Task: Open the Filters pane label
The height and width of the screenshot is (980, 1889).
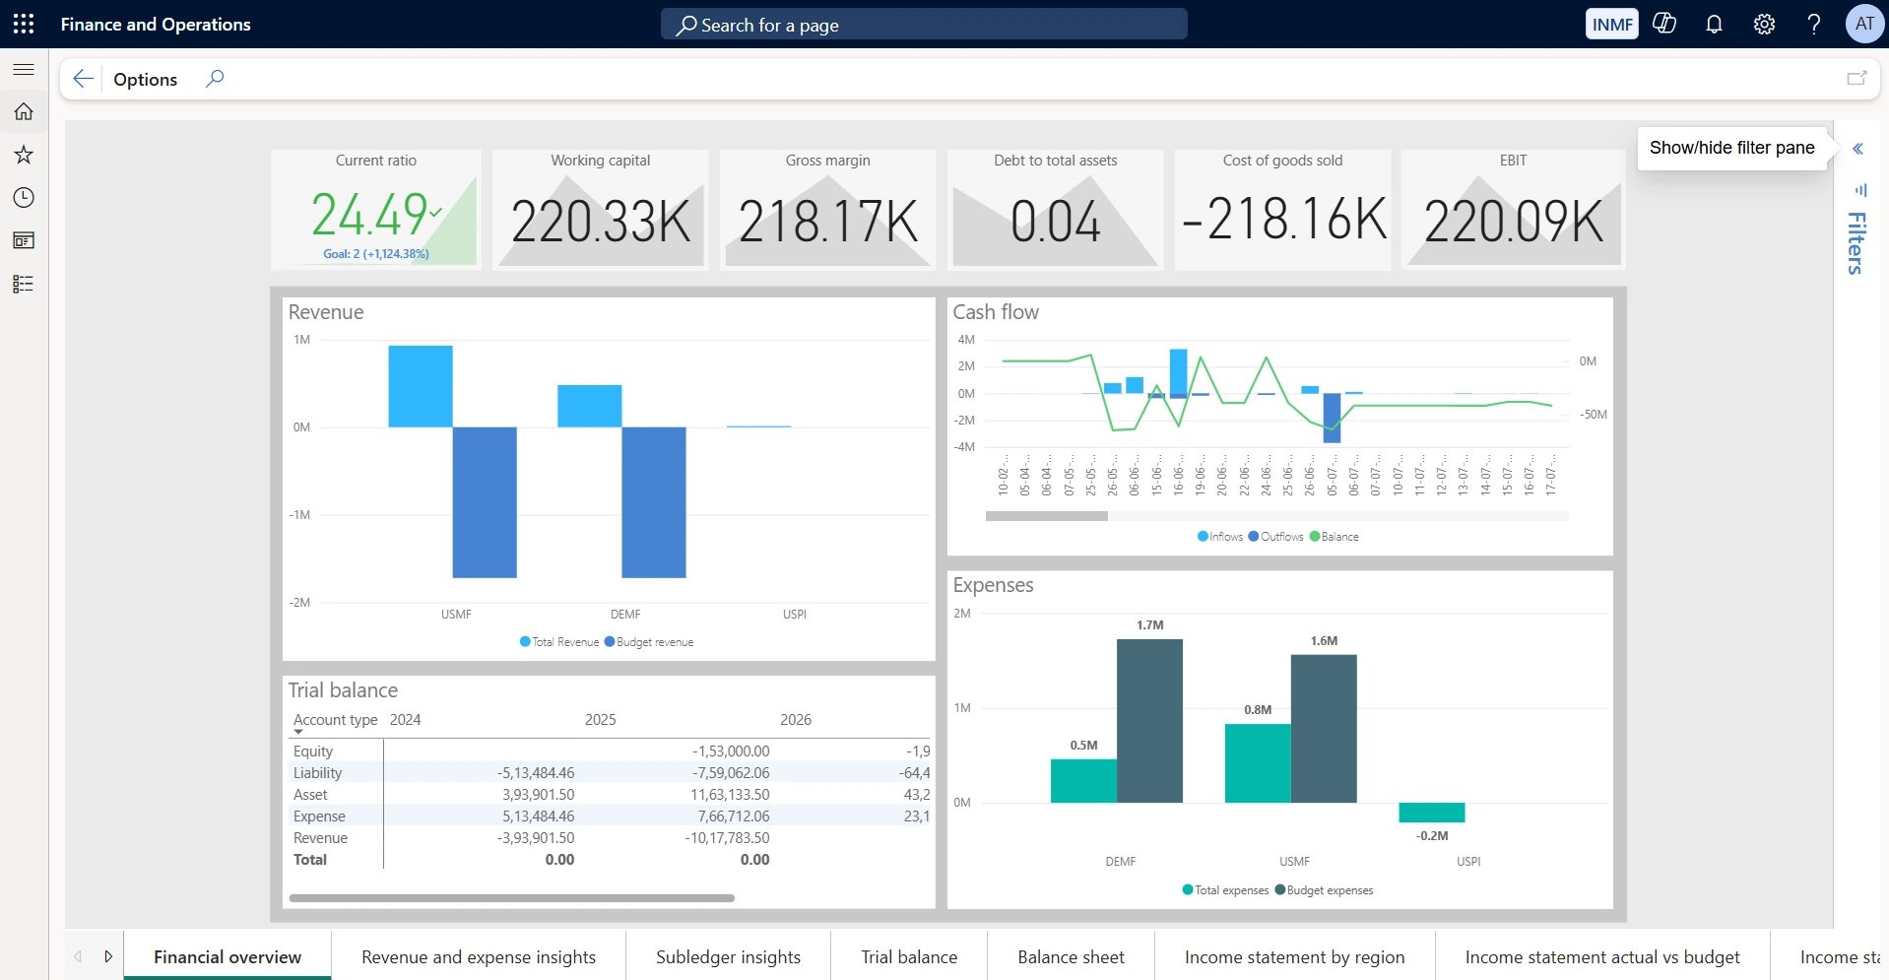Action: point(1856,243)
